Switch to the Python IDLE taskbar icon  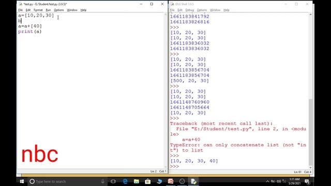pos(193,181)
